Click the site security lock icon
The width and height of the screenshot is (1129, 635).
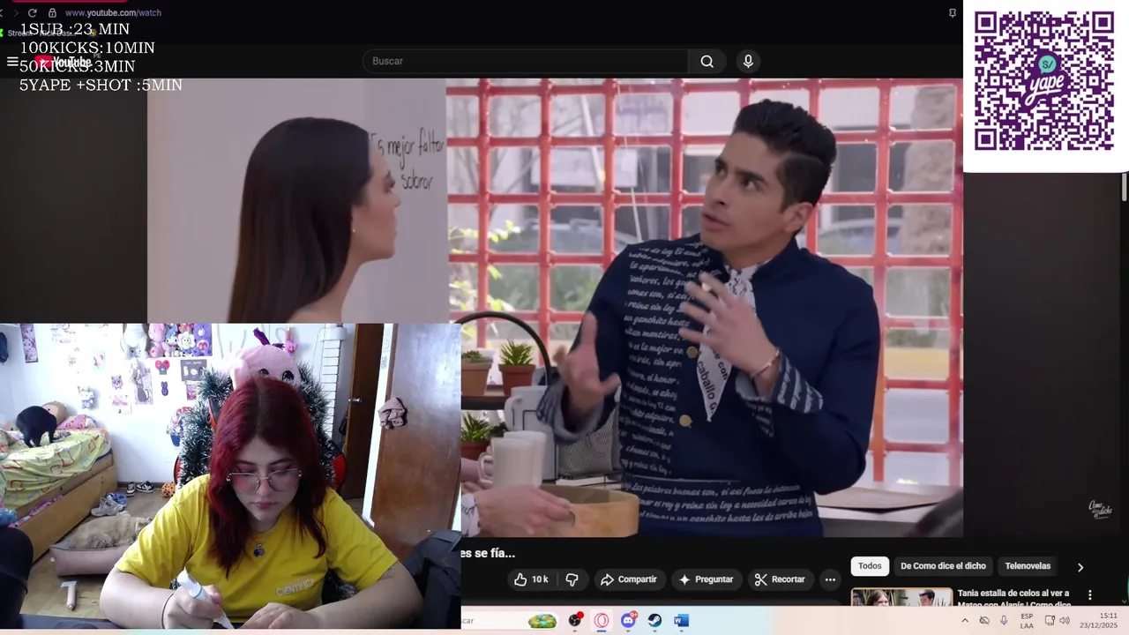point(52,13)
